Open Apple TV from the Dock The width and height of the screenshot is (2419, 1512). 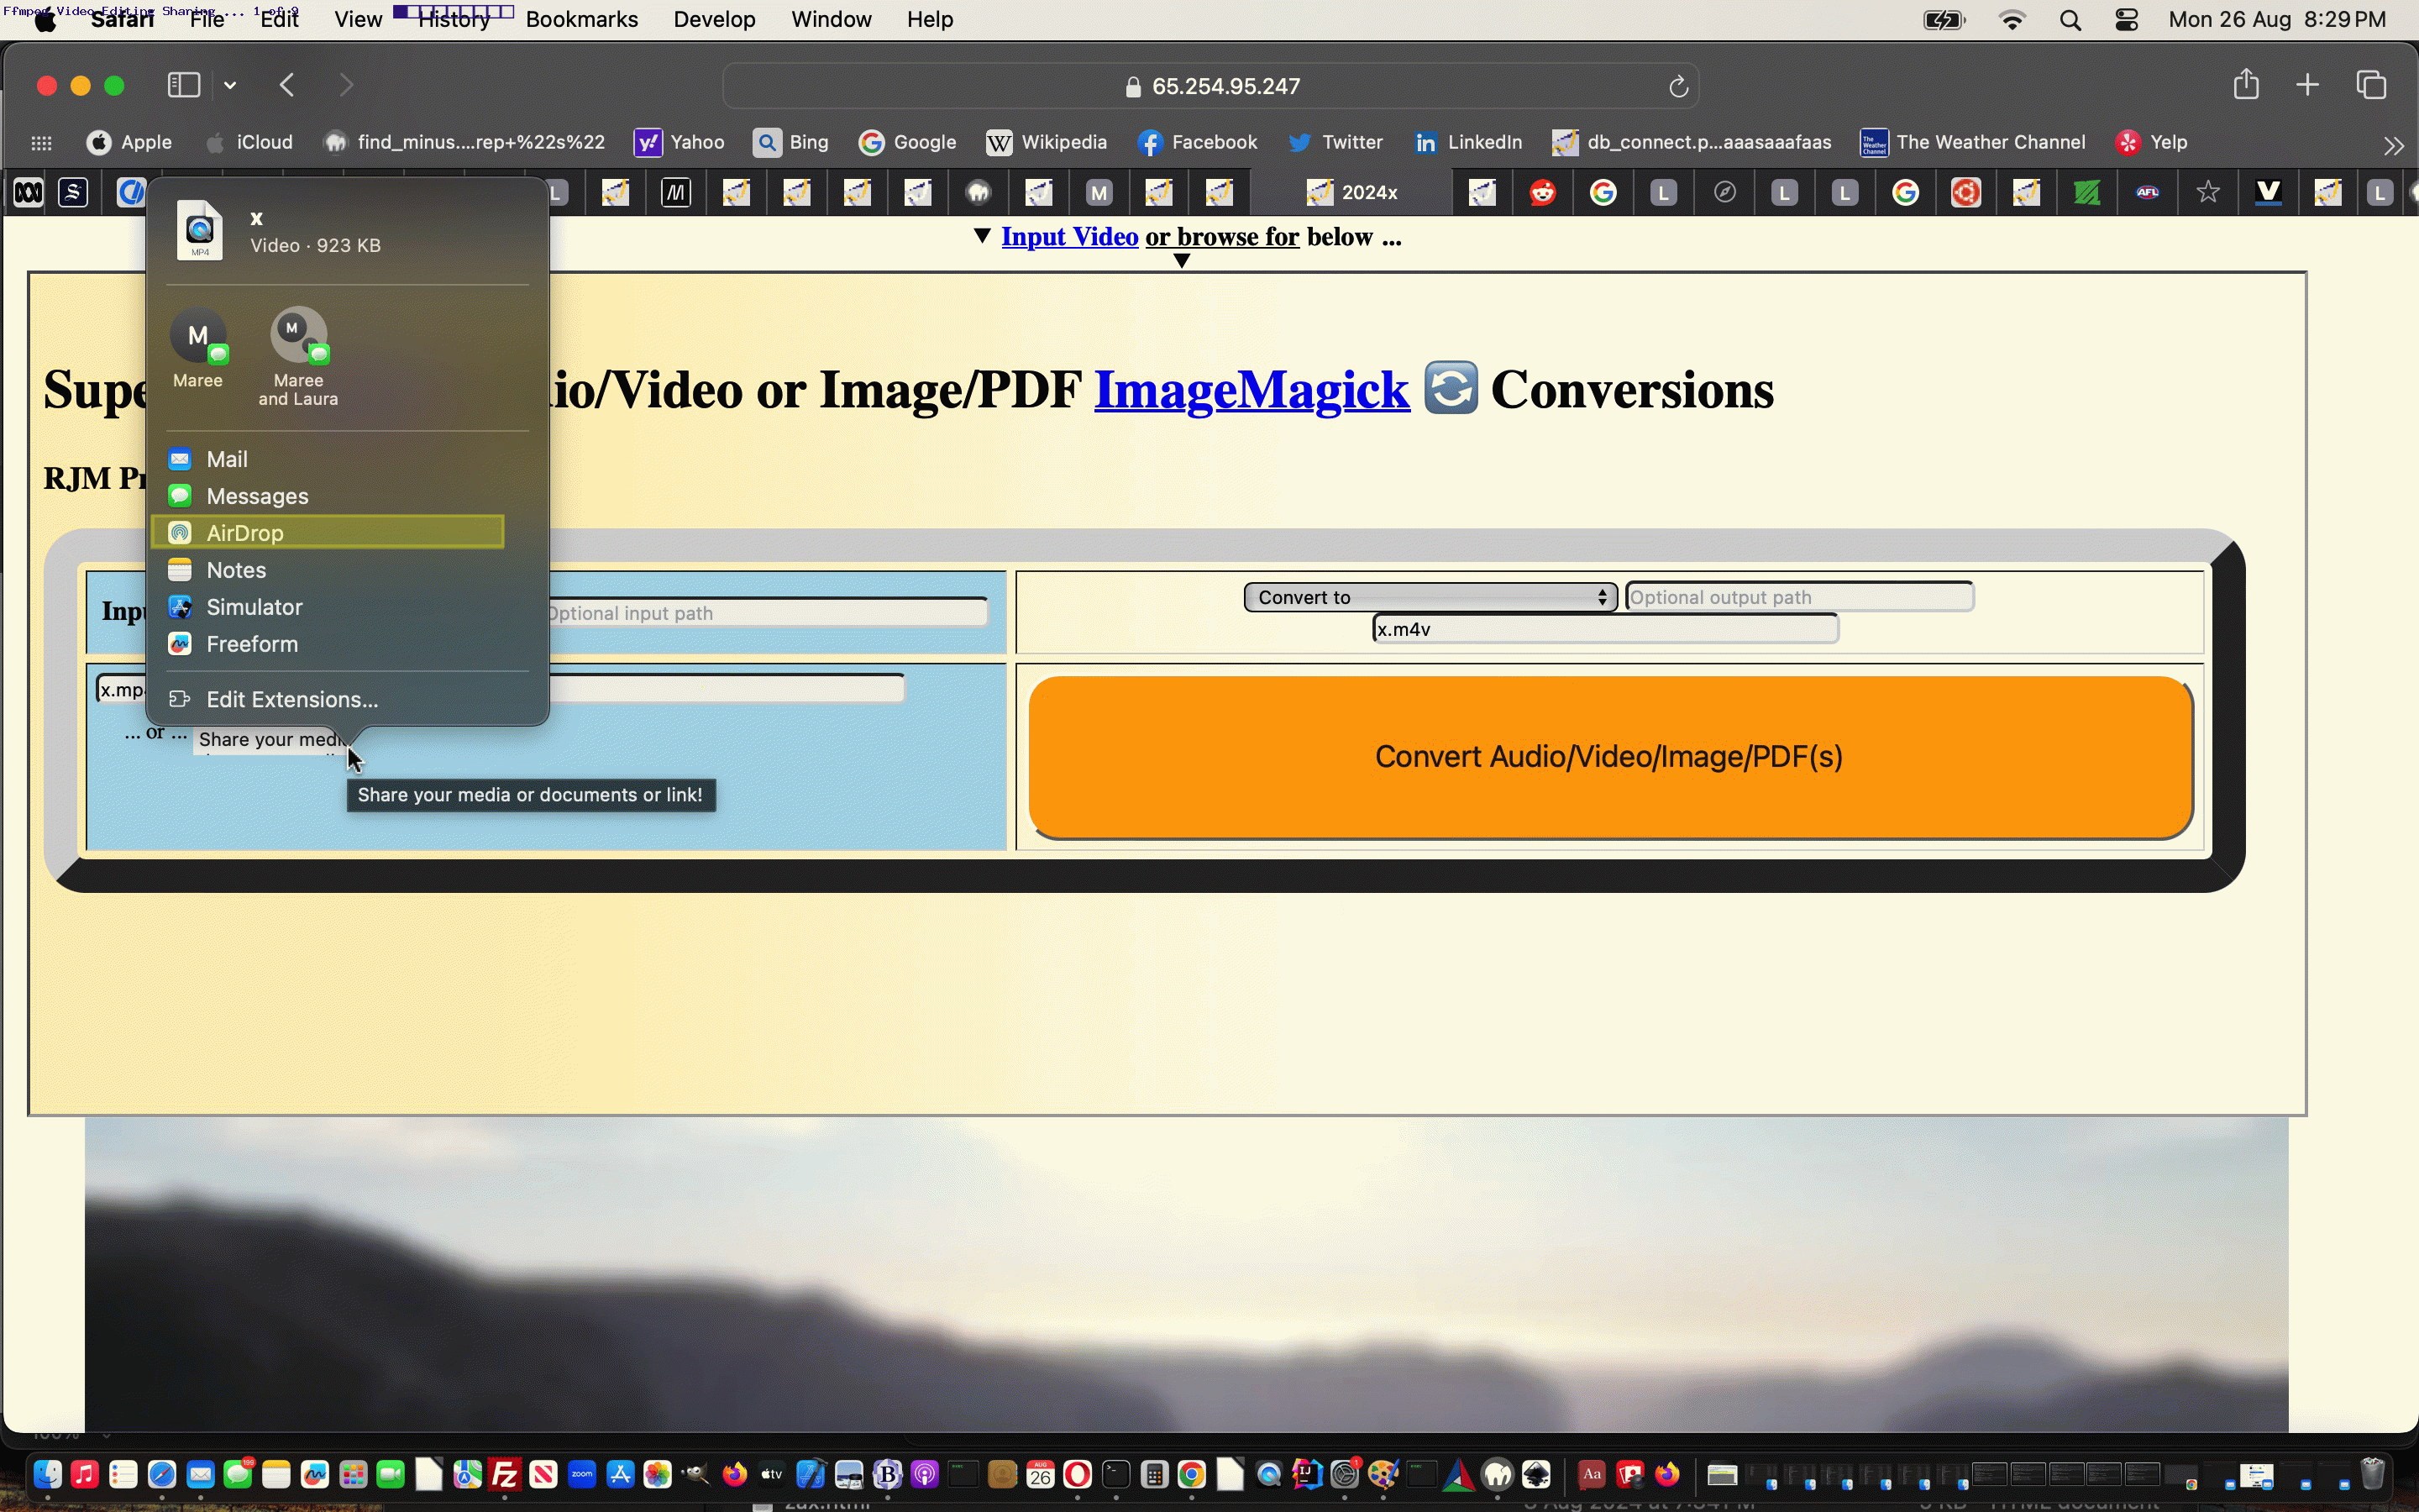click(773, 1474)
